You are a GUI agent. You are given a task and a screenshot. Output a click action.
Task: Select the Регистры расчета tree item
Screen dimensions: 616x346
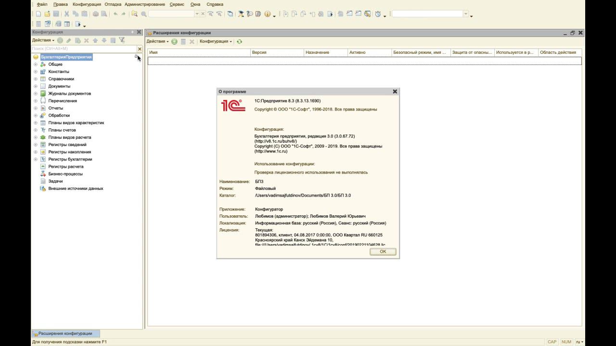pyautogui.click(x=66, y=167)
